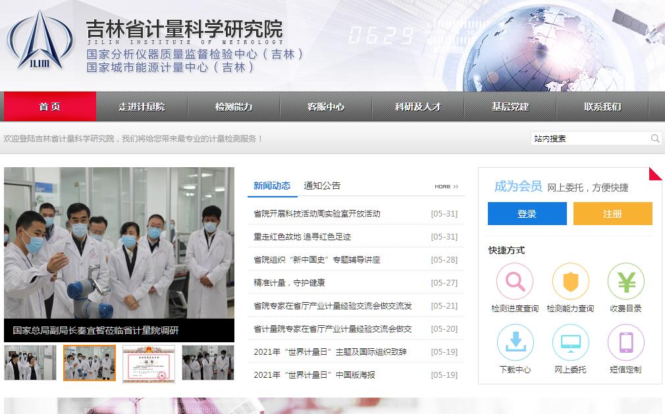
Task: Open news item 重走红色故地 追寻红色足迹
Action: [302, 236]
